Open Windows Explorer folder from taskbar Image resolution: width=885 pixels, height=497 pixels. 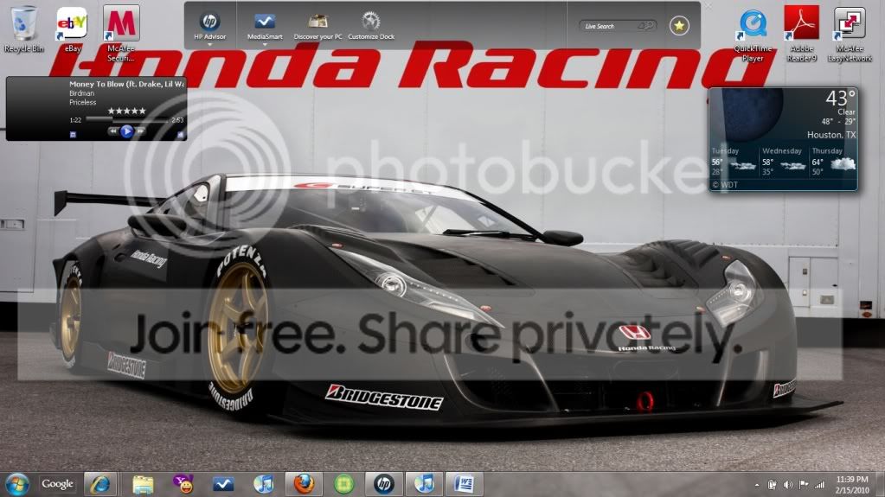click(143, 484)
